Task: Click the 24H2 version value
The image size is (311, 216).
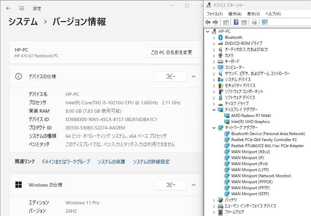Action: coord(71,211)
